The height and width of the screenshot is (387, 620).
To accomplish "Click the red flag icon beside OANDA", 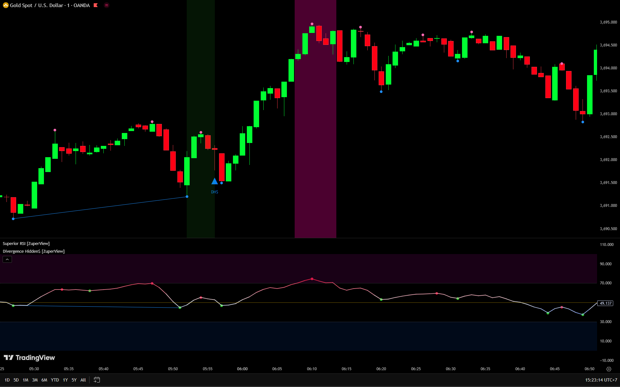I will coord(96,5).
